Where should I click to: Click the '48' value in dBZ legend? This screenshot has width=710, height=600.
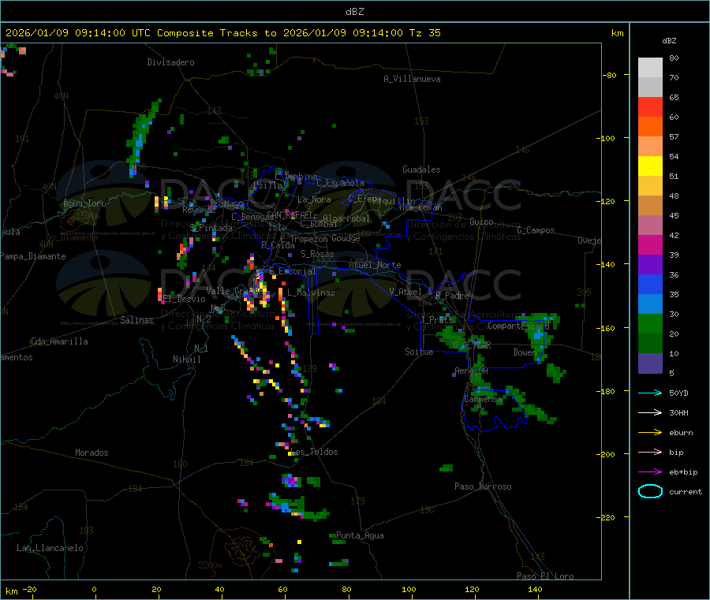[x=674, y=196]
